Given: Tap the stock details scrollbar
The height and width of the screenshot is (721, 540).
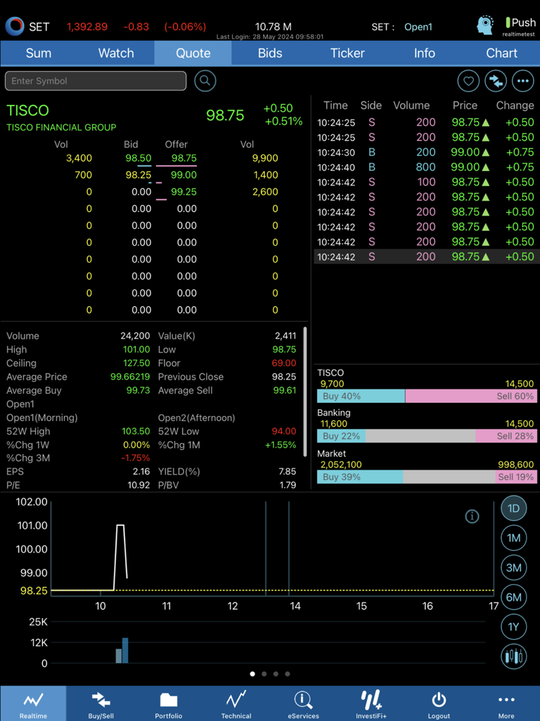Looking at the screenshot, I should pos(305,391).
